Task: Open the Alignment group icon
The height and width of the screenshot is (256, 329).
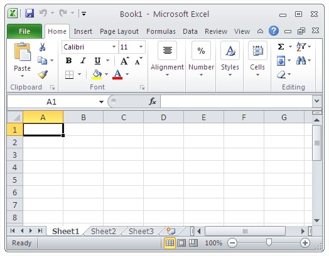Action: (167, 51)
